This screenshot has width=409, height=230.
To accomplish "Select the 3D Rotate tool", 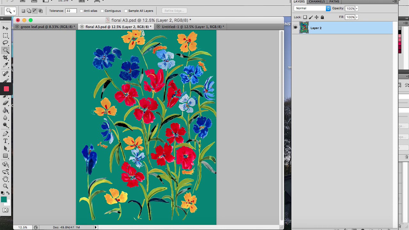I will tap(5, 164).
